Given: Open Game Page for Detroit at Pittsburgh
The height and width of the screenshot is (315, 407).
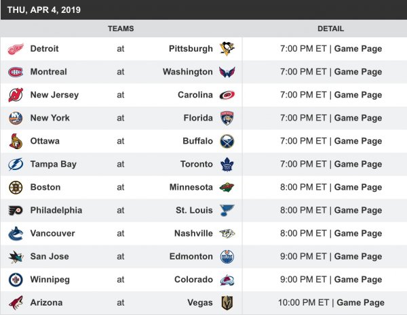Looking at the screenshot, I should click(x=357, y=49).
